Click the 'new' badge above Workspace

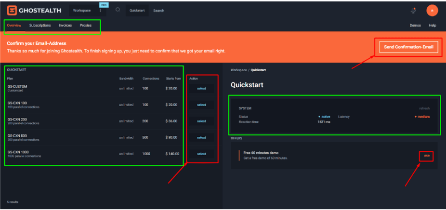tap(104, 5)
